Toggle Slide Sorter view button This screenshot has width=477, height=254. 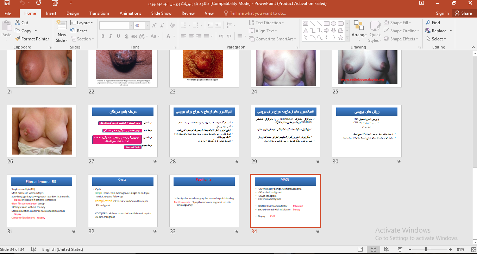[x=373, y=249]
